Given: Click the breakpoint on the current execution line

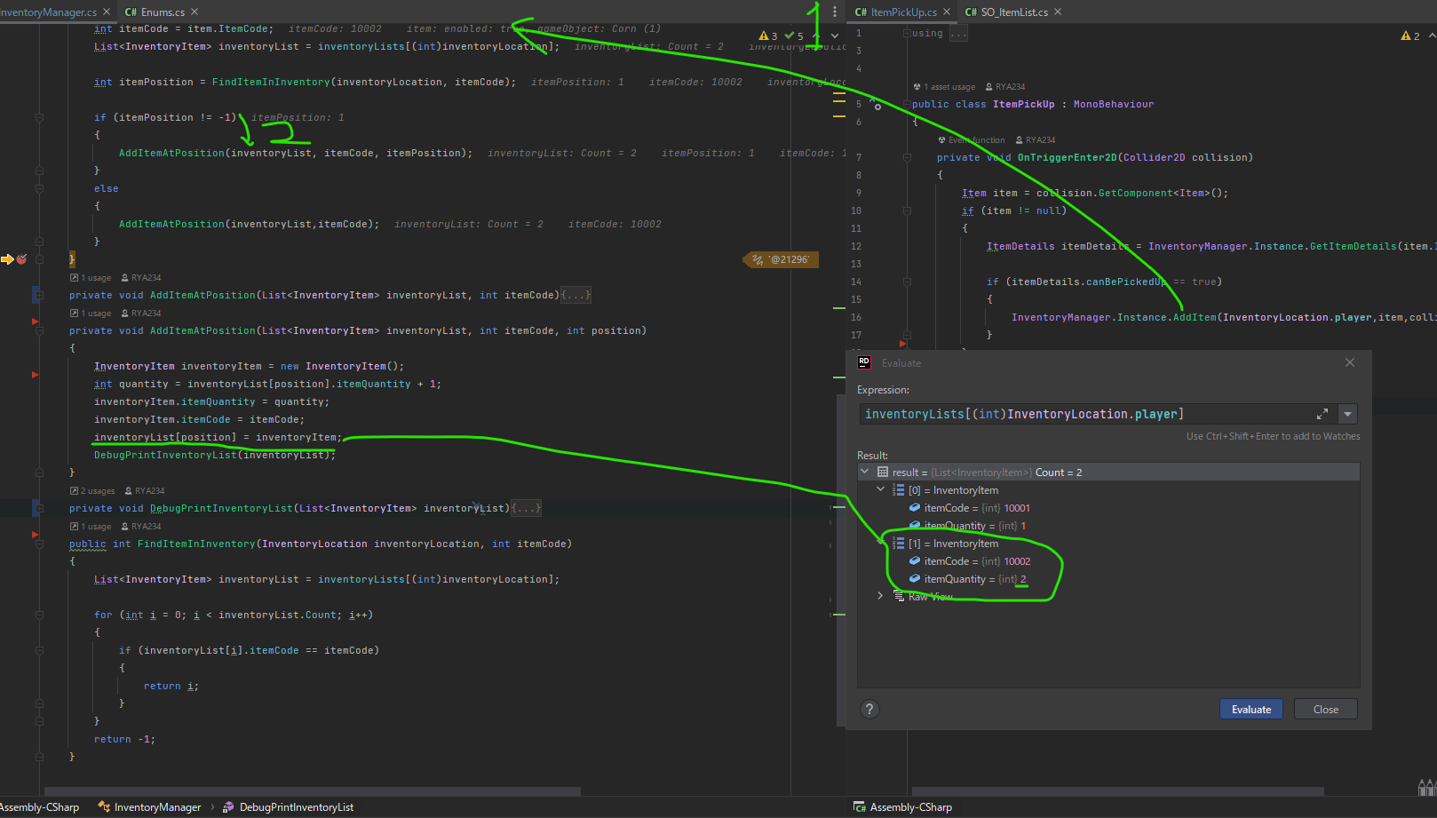Looking at the screenshot, I should coord(21,259).
